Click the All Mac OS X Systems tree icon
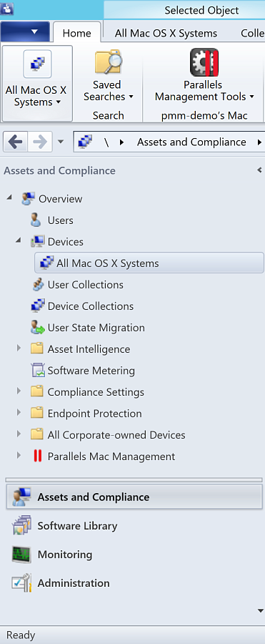 point(46,263)
